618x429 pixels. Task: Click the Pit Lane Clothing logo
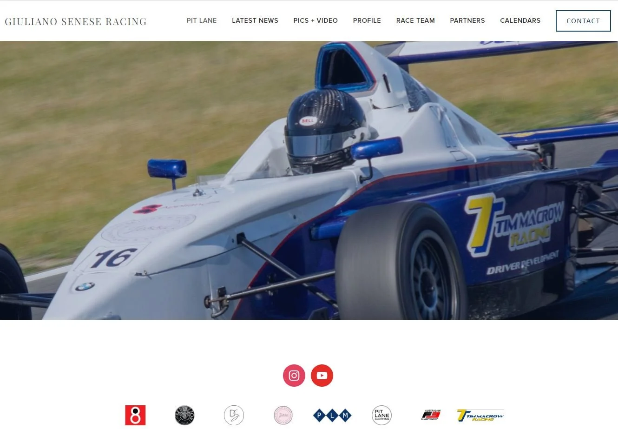click(382, 415)
